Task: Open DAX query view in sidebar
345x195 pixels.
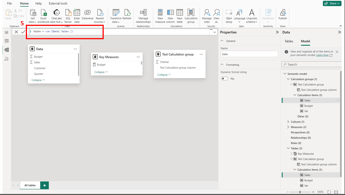Action: tap(7, 59)
